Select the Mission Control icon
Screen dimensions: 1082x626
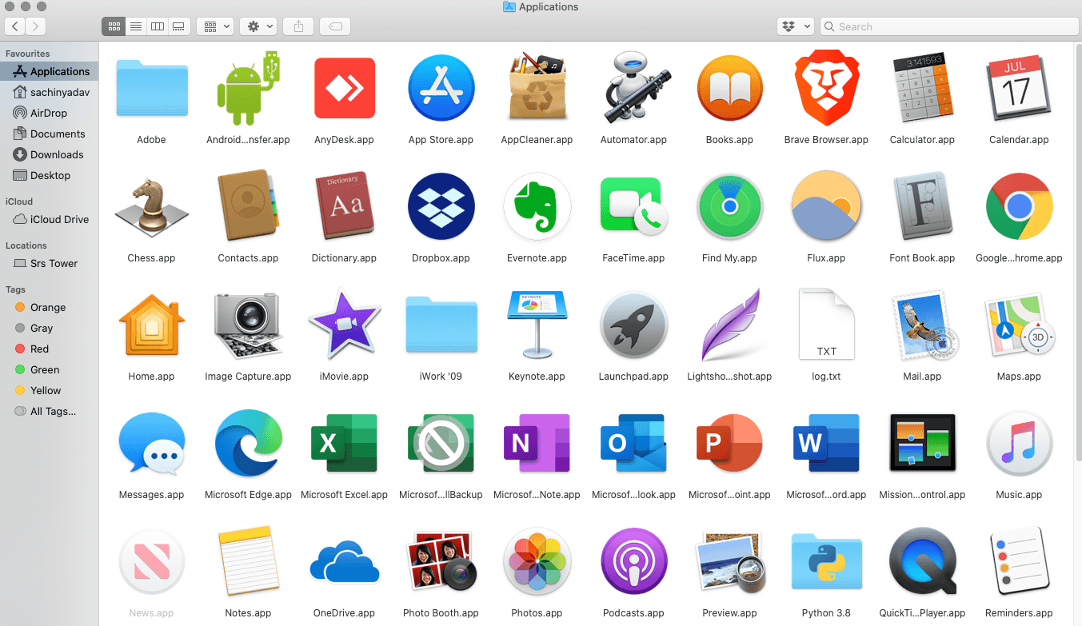923,443
